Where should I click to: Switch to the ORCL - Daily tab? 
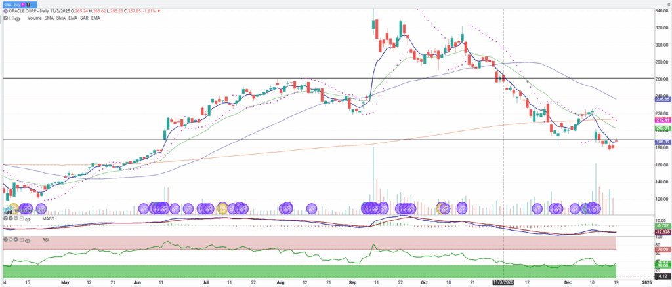click(13, 4)
